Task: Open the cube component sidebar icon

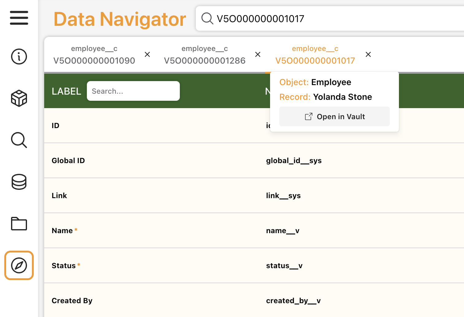Action: pyautogui.click(x=19, y=98)
